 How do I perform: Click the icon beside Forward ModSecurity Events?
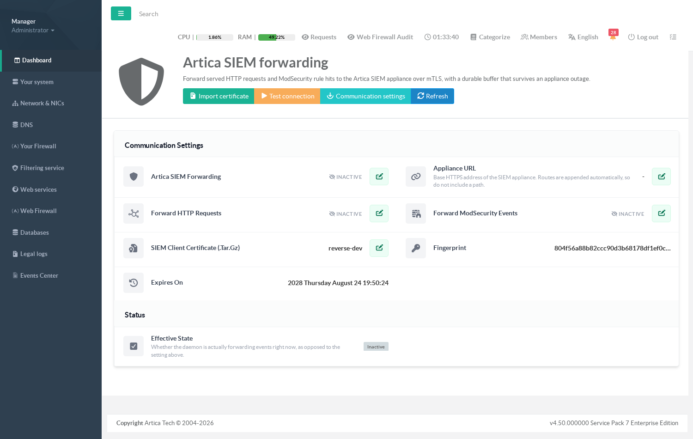[416, 213]
